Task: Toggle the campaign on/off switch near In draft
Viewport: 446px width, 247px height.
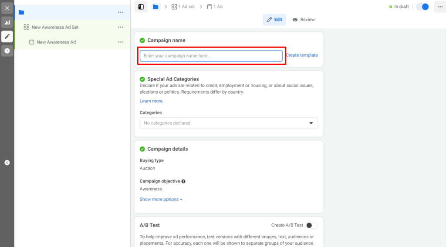Action: (x=422, y=7)
